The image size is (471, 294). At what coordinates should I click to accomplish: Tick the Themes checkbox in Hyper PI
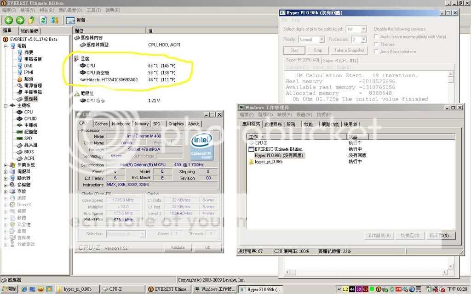point(376,44)
